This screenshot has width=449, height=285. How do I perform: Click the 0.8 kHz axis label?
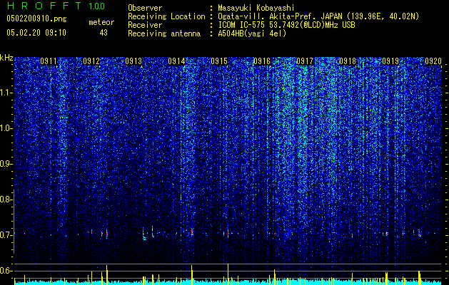click(x=6, y=199)
